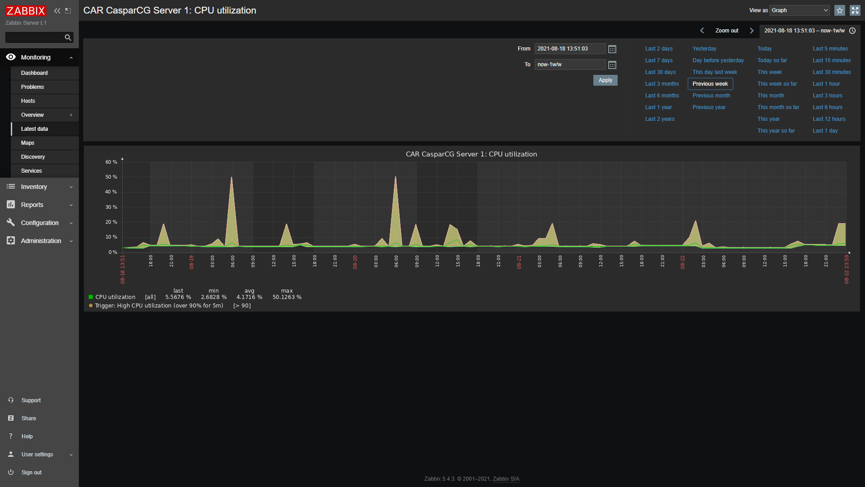Select Today range

click(x=765, y=49)
